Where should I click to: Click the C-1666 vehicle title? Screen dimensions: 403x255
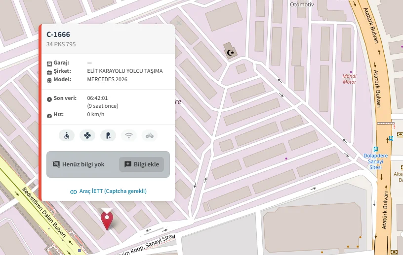[x=58, y=34]
